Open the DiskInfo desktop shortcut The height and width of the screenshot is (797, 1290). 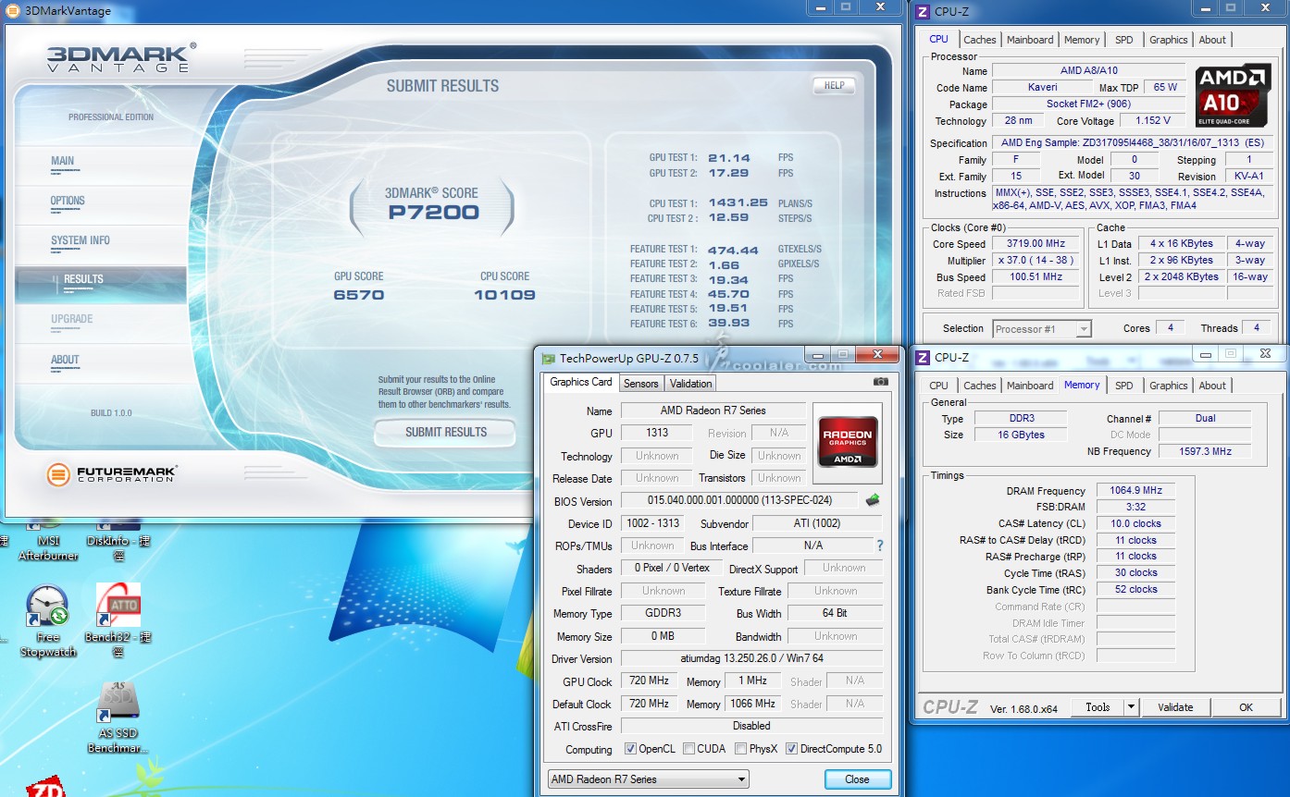[x=118, y=541]
